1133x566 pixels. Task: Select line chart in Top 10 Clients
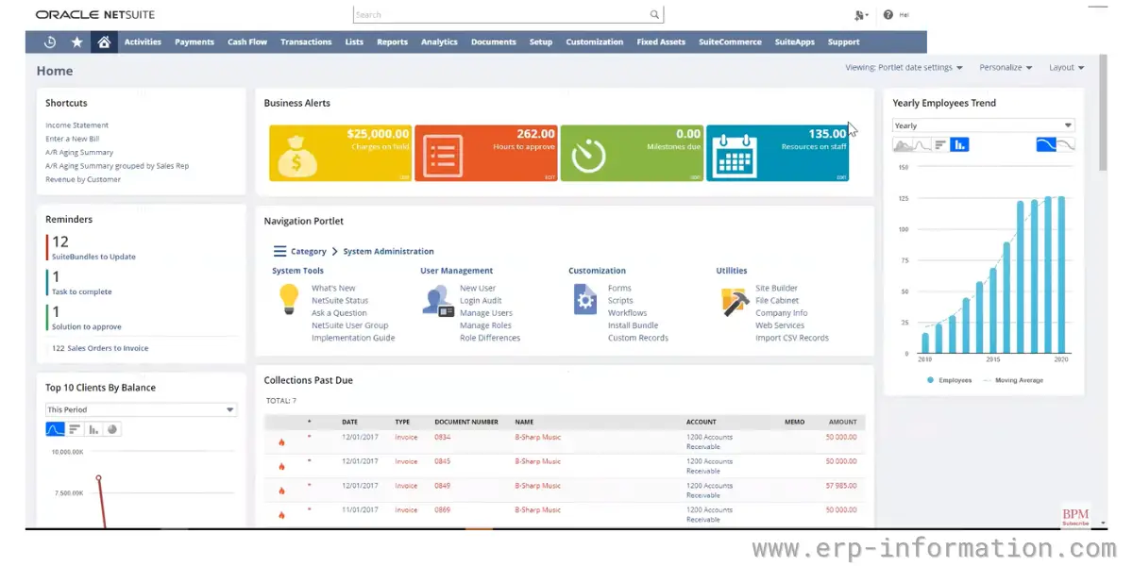click(x=56, y=429)
